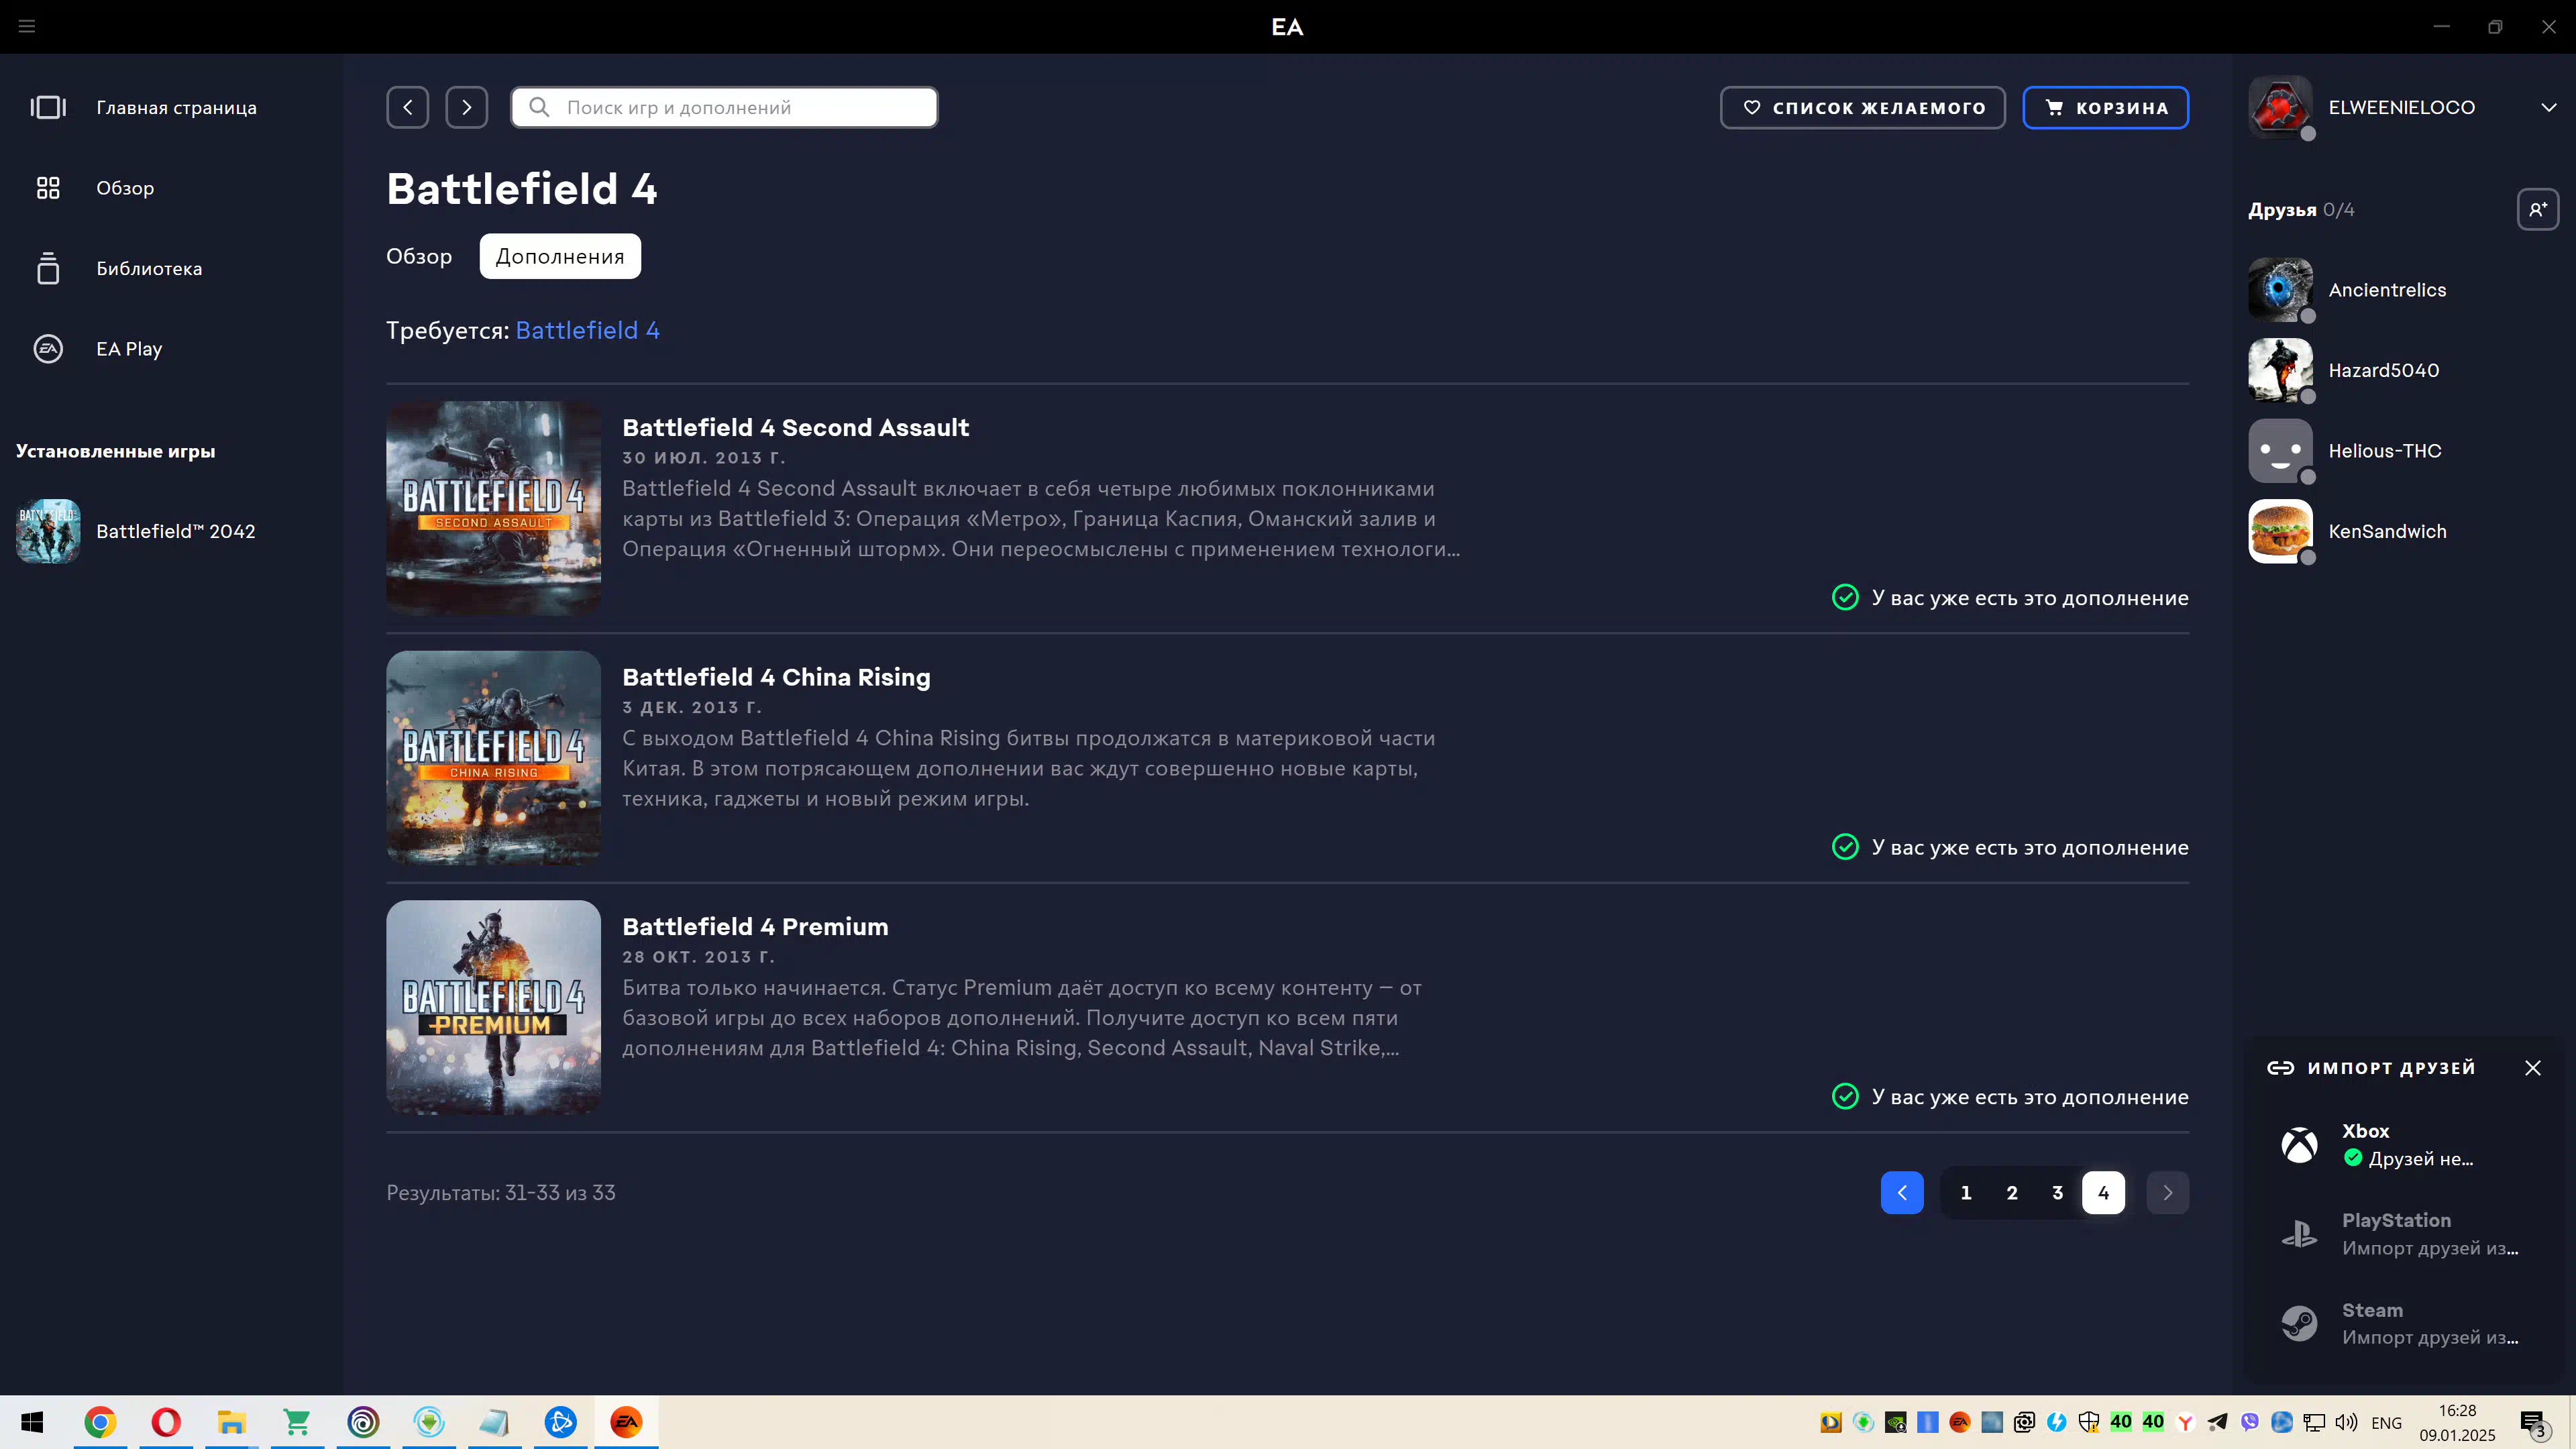The height and width of the screenshot is (1449, 2576).
Task: Open Battlefield 4 Premium title
Action: coord(755,926)
